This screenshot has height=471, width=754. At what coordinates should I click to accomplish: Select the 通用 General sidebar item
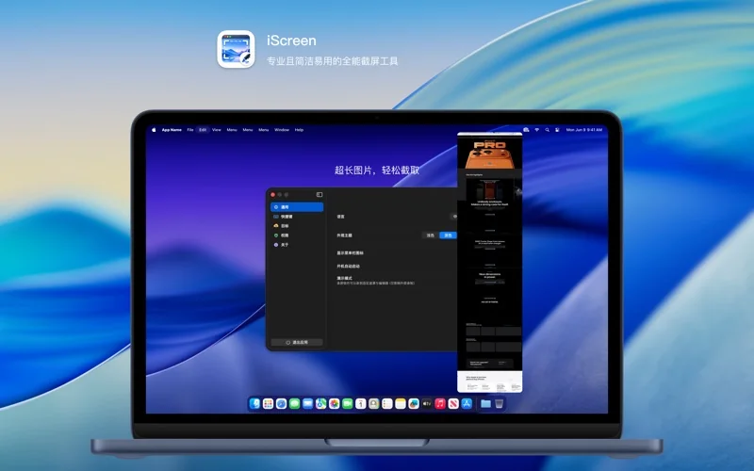point(297,207)
